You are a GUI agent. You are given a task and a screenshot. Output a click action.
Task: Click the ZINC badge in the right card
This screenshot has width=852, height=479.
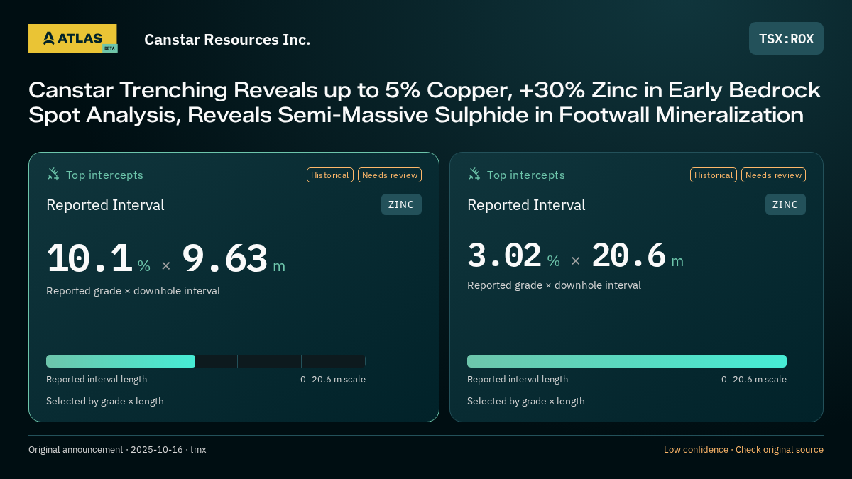tap(785, 204)
